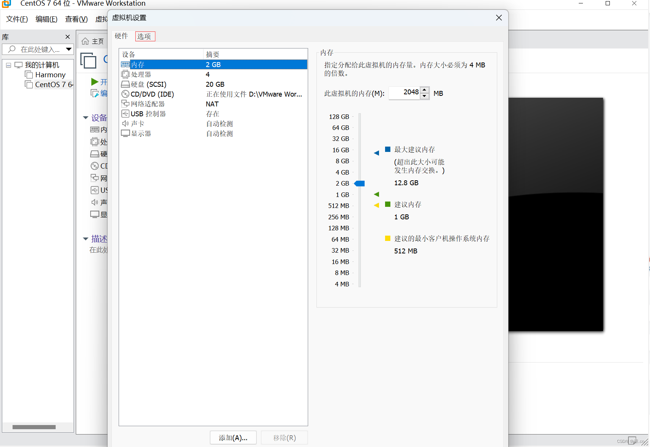Collapse the 我的计算机 tree node
The height and width of the screenshot is (447, 650).
tap(8, 65)
